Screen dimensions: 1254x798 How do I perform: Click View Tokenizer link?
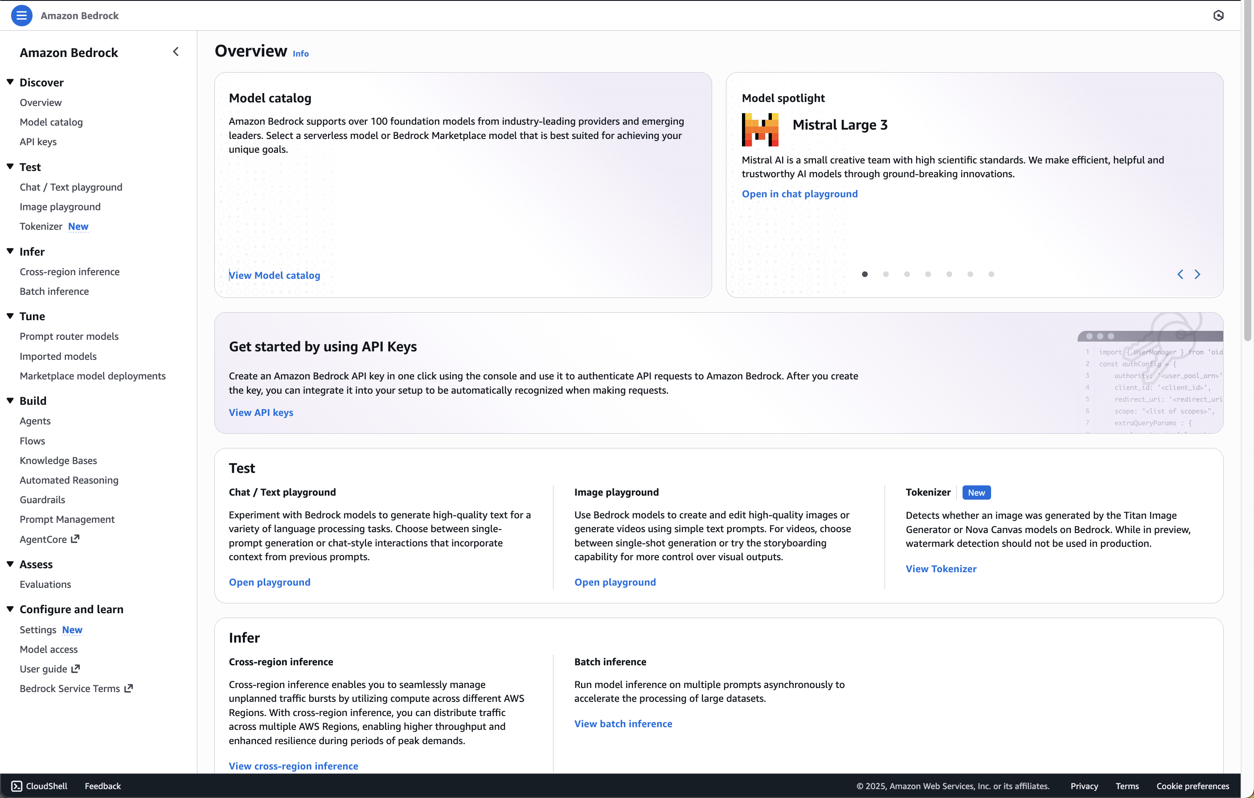pyautogui.click(x=941, y=568)
